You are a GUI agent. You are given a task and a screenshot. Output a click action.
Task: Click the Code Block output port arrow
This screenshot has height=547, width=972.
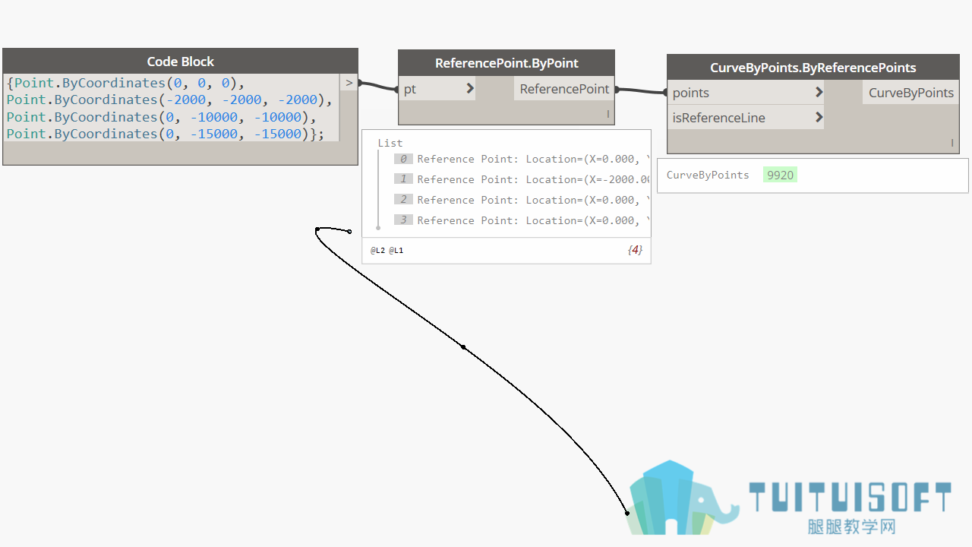click(x=349, y=83)
